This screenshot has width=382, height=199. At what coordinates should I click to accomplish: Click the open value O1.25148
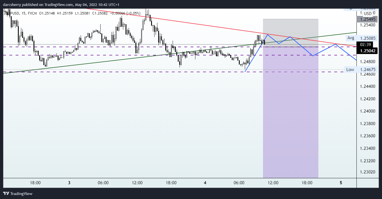(x=47, y=13)
